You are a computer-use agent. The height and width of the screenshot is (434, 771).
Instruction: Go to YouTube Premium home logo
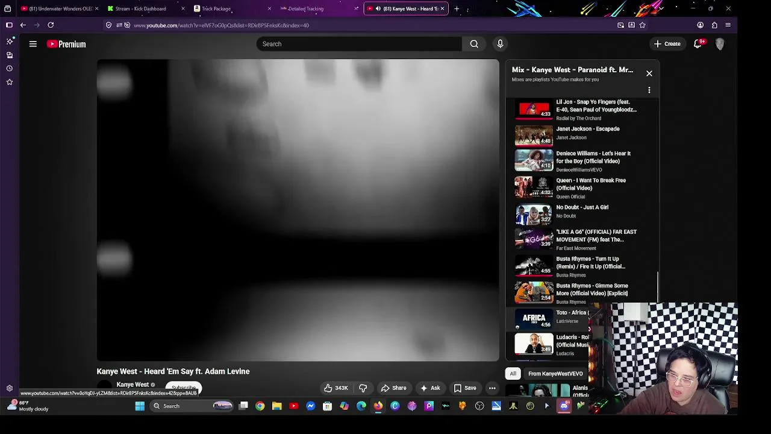(66, 44)
